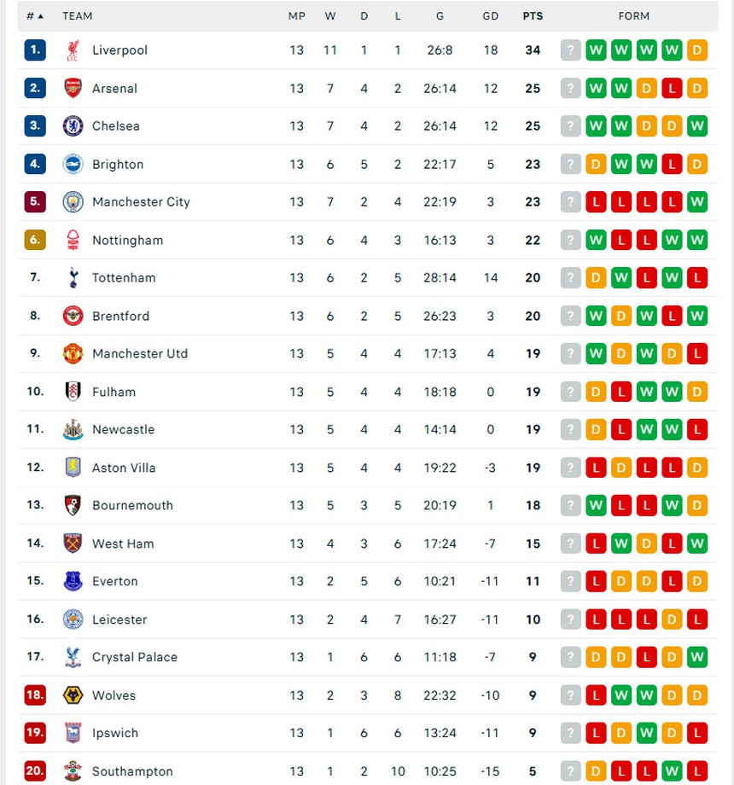Select the Manchester City club badge
734x785 pixels.
(x=73, y=201)
